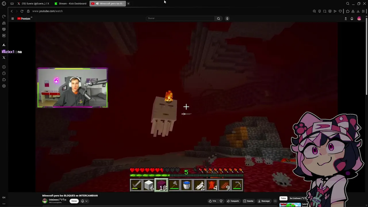Go forward to next page
The image size is (368, 207).
(17, 11)
